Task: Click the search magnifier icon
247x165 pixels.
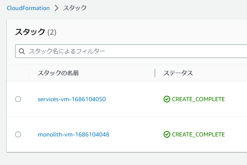Action: click(x=22, y=51)
